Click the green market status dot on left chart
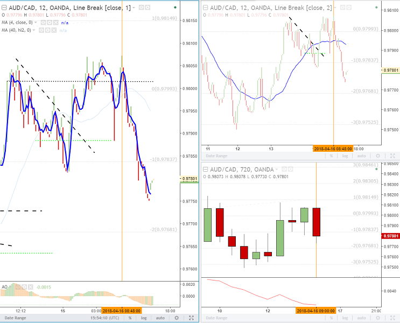Viewport: 400px width, 323px height. [175, 8]
